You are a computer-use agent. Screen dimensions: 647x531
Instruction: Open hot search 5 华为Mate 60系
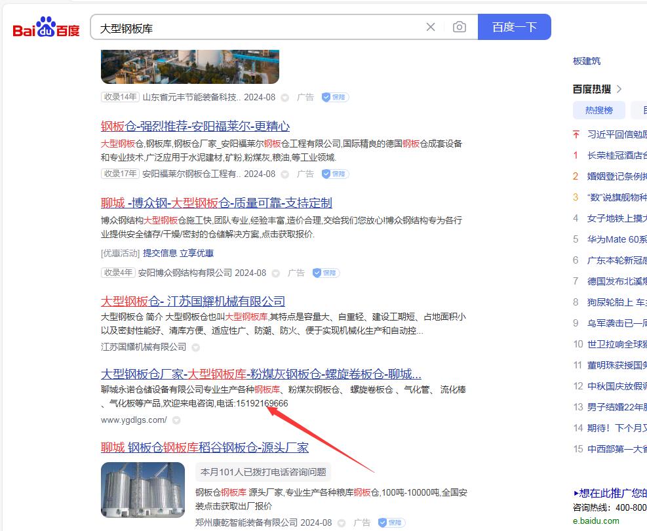pos(617,239)
